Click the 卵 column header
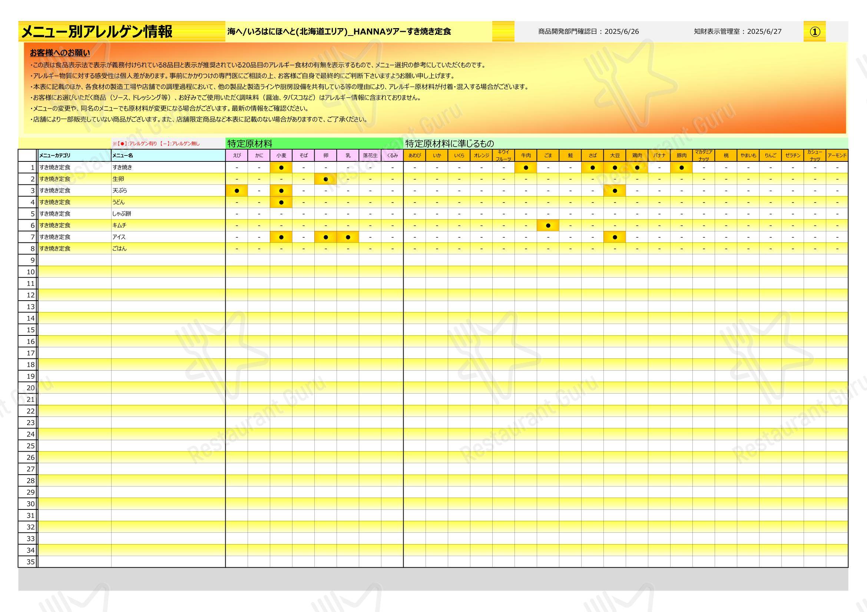The height and width of the screenshot is (612, 867). click(x=326, y=155)
